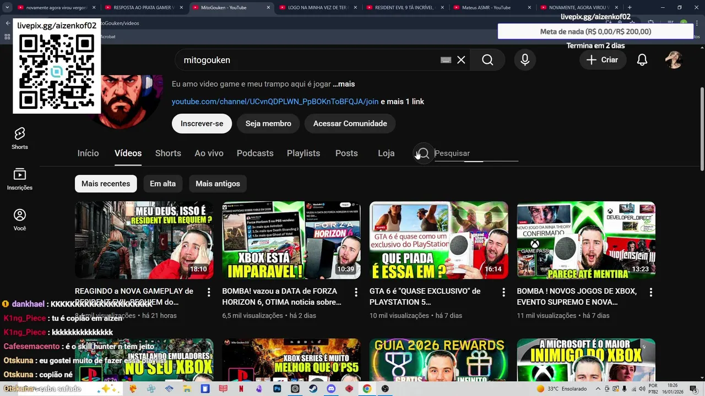Click the Criar button
The height and width of the screenshot is (396, 705).
(x=603, y=60)
